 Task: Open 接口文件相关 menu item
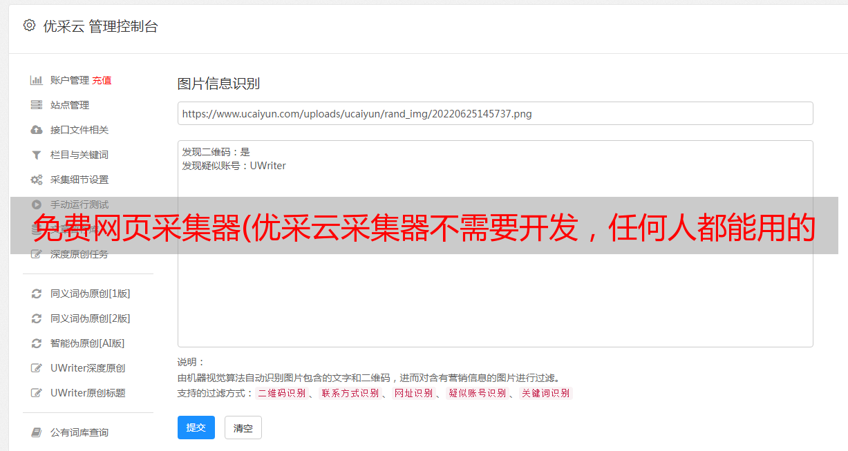coord(79,130)
